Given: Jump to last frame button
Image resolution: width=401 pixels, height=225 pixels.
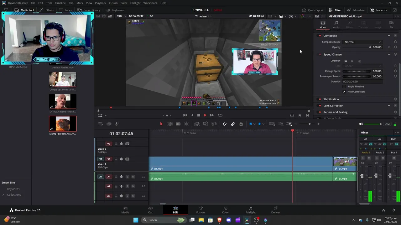Looking at the screenshot, I should (x=212, y=115).
